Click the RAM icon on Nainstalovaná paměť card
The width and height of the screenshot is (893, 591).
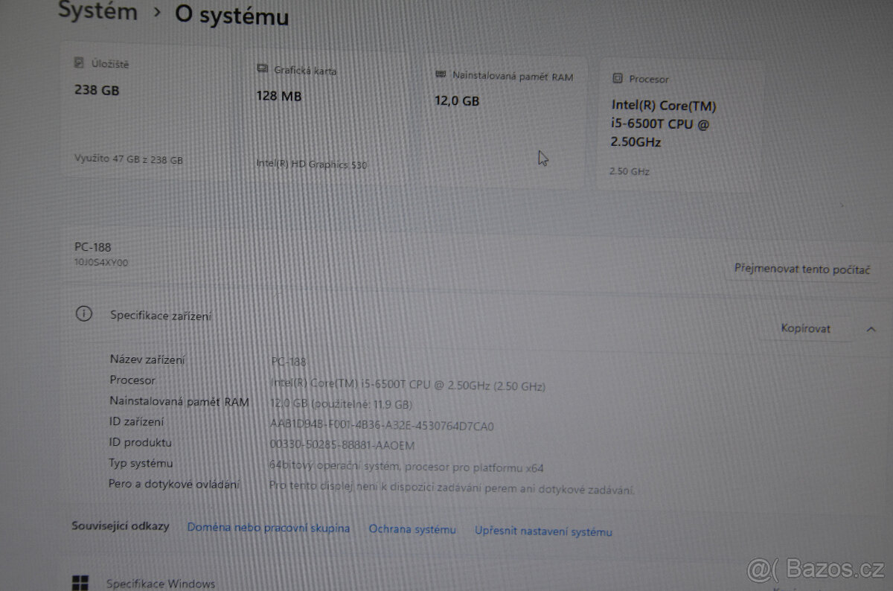point(441,74)
